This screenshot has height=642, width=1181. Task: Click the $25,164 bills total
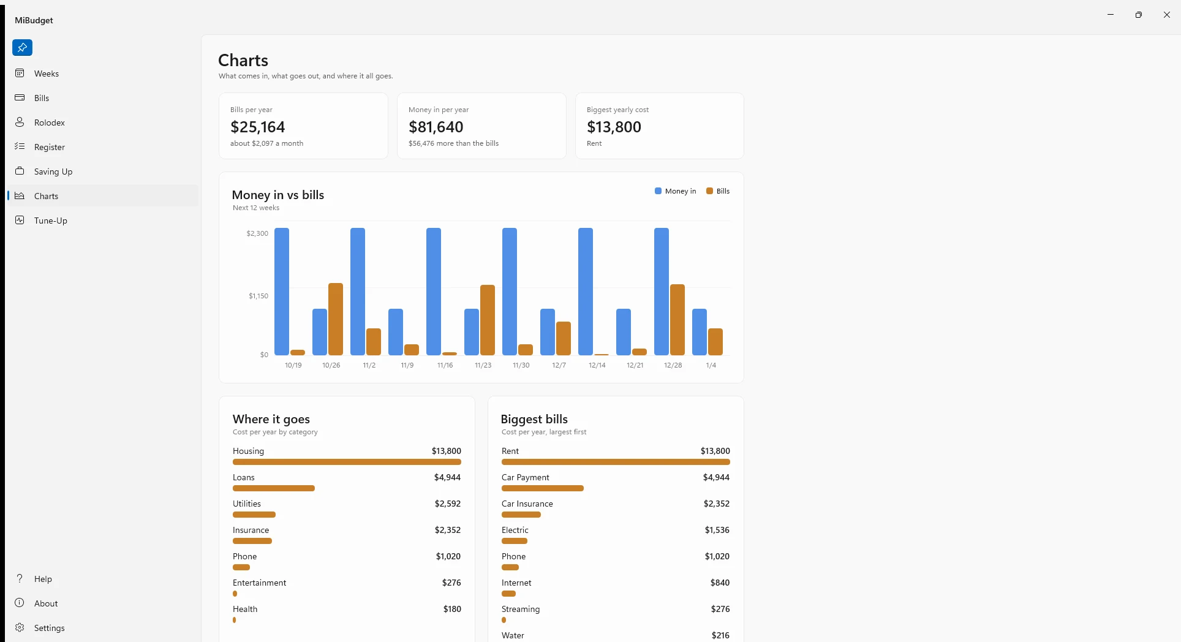coord(258,127)
